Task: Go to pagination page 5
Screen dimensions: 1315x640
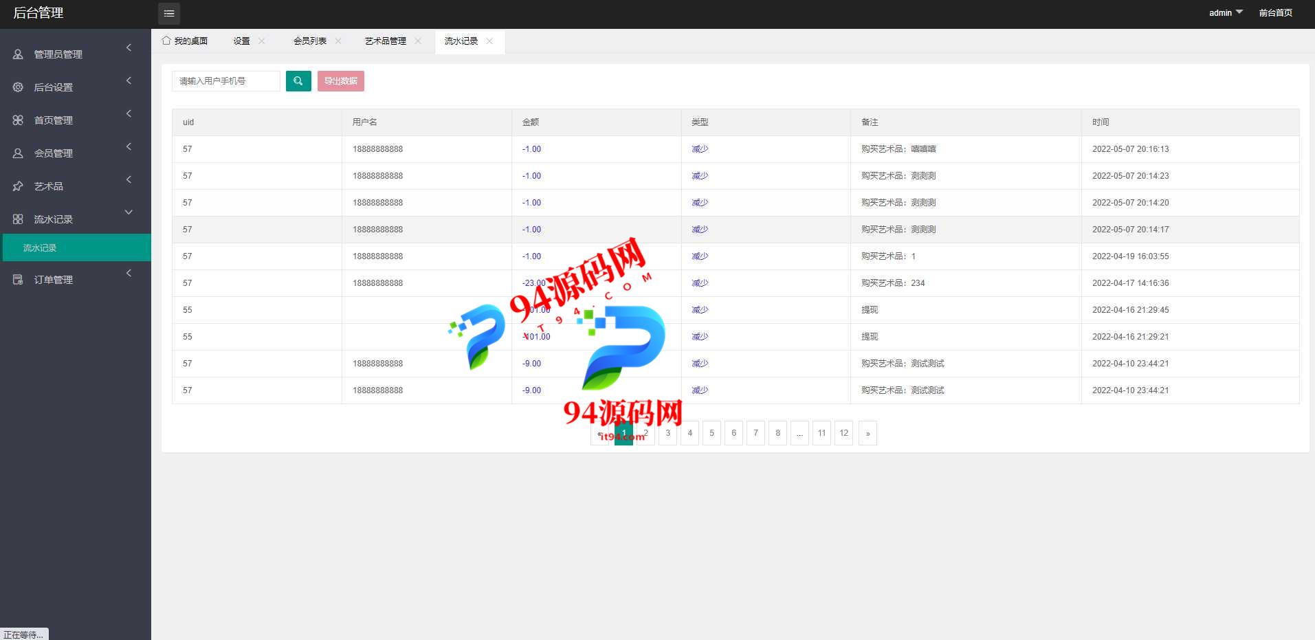Action: click(711, 433)
